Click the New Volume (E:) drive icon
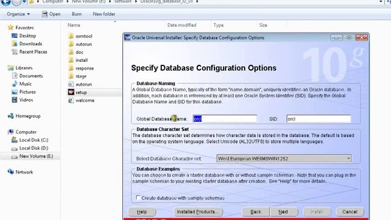The height and width of the screenshot is (220, 391). [x=15, y=156]
